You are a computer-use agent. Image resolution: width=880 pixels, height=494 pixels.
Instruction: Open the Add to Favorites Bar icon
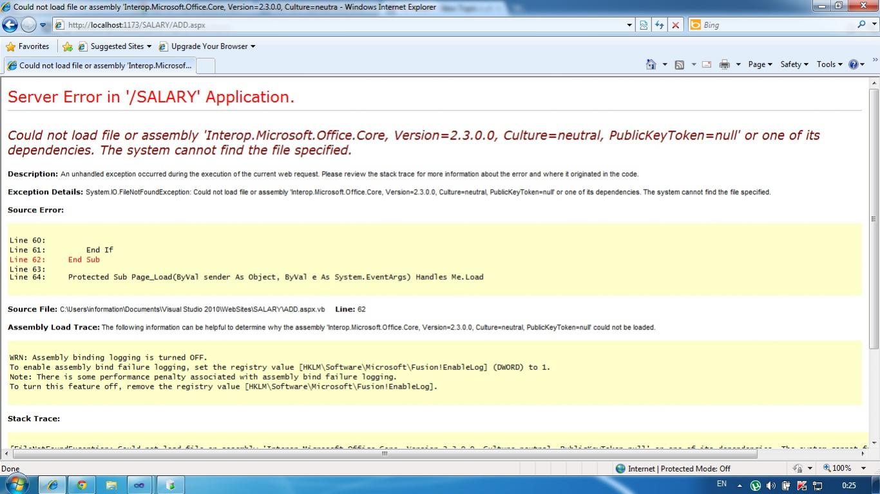(68, 46)
